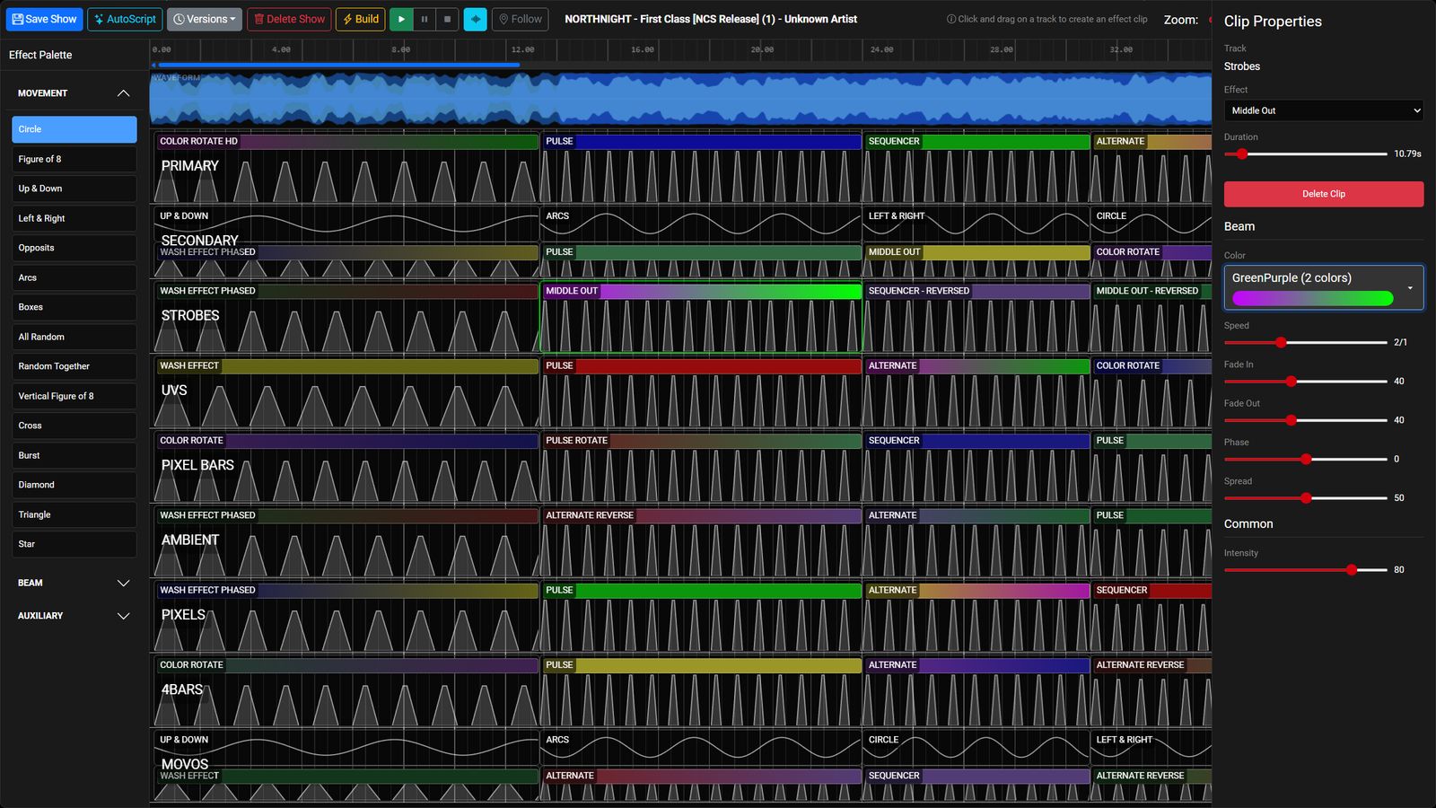Select the MIDDLE OUT clip on Strobes track

click(x=701, y=317)
